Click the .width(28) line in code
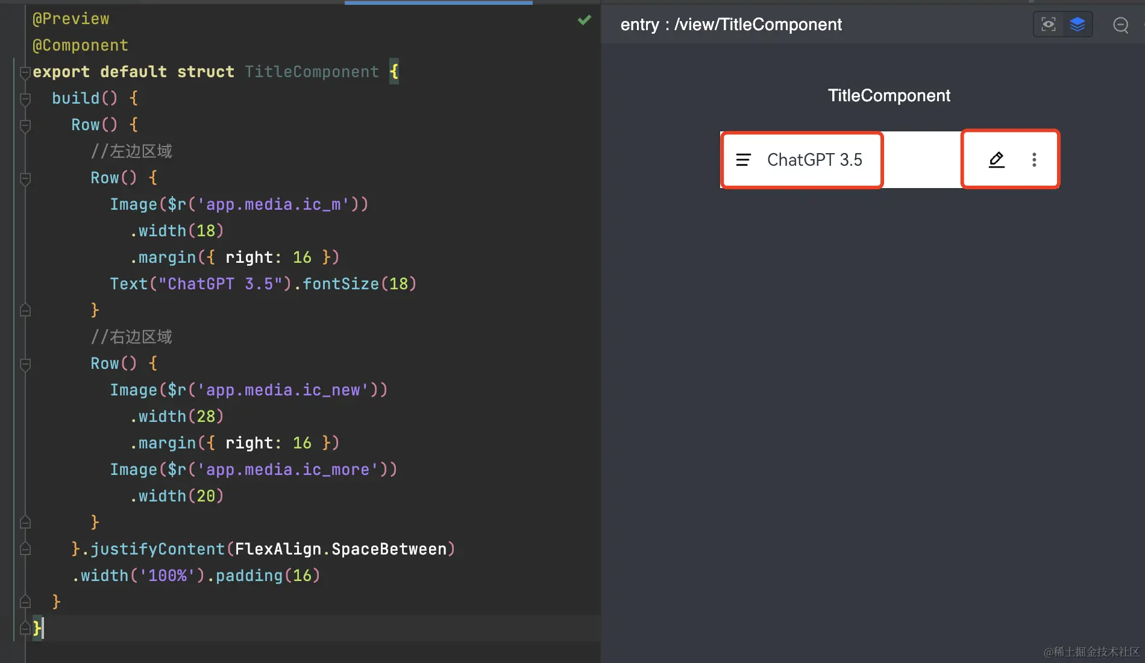 click(x=177, y=416)
